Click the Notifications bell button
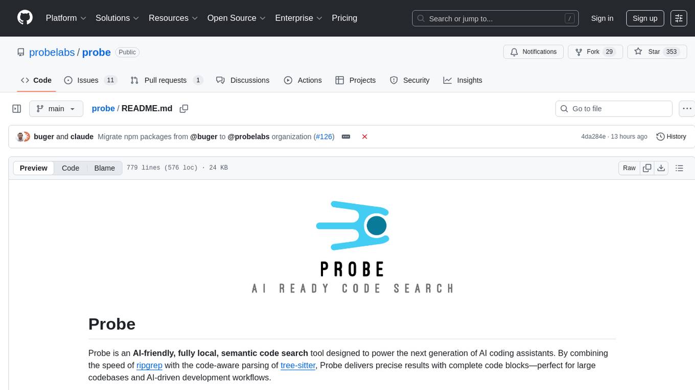Image resolution: width=695 pixels, height=390 pixels. click(x=534, y=52)
